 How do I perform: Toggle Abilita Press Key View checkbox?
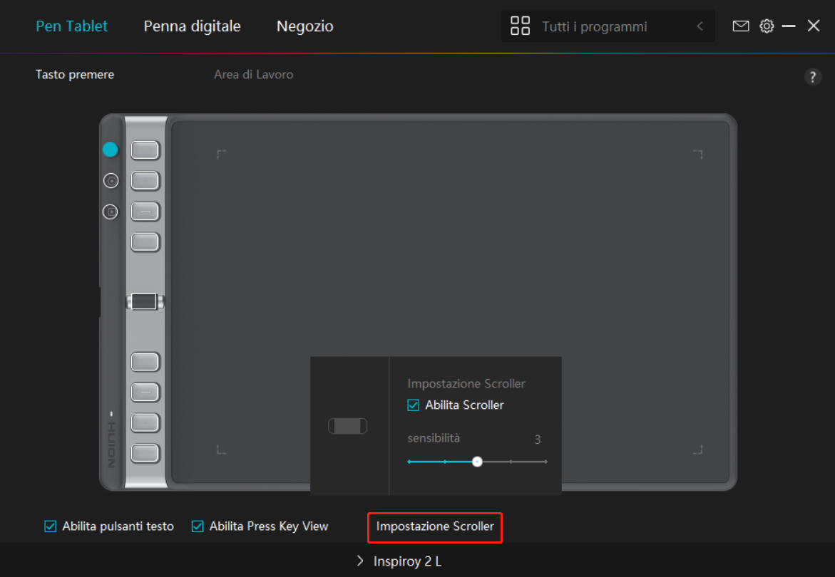pos(197,526)
